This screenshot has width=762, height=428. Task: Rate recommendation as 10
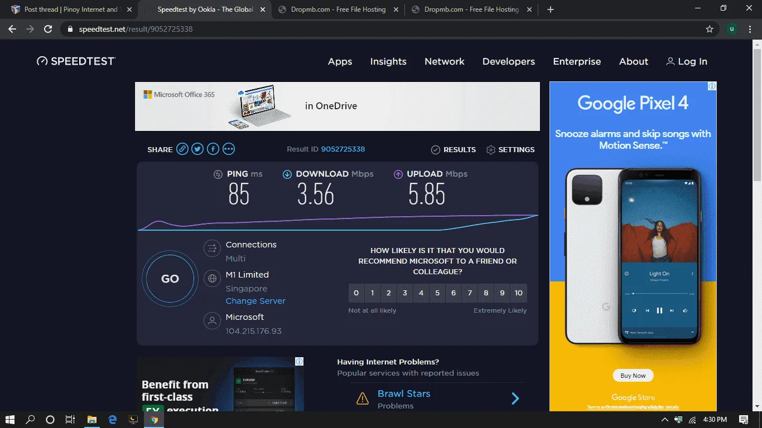(x=519, y=293)
